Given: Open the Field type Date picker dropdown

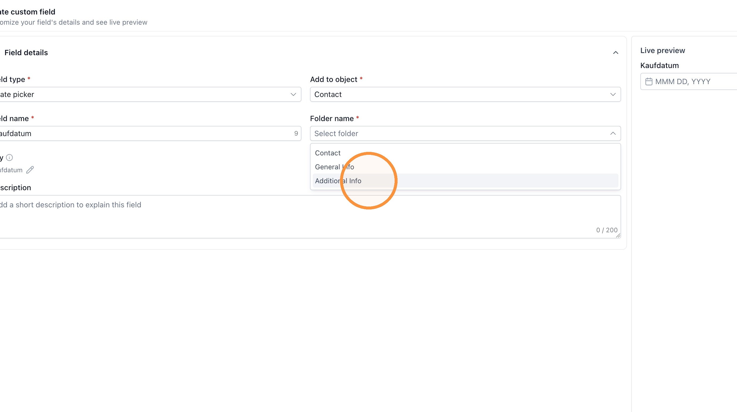Looking at the screenshot, I should click(150, 94).
